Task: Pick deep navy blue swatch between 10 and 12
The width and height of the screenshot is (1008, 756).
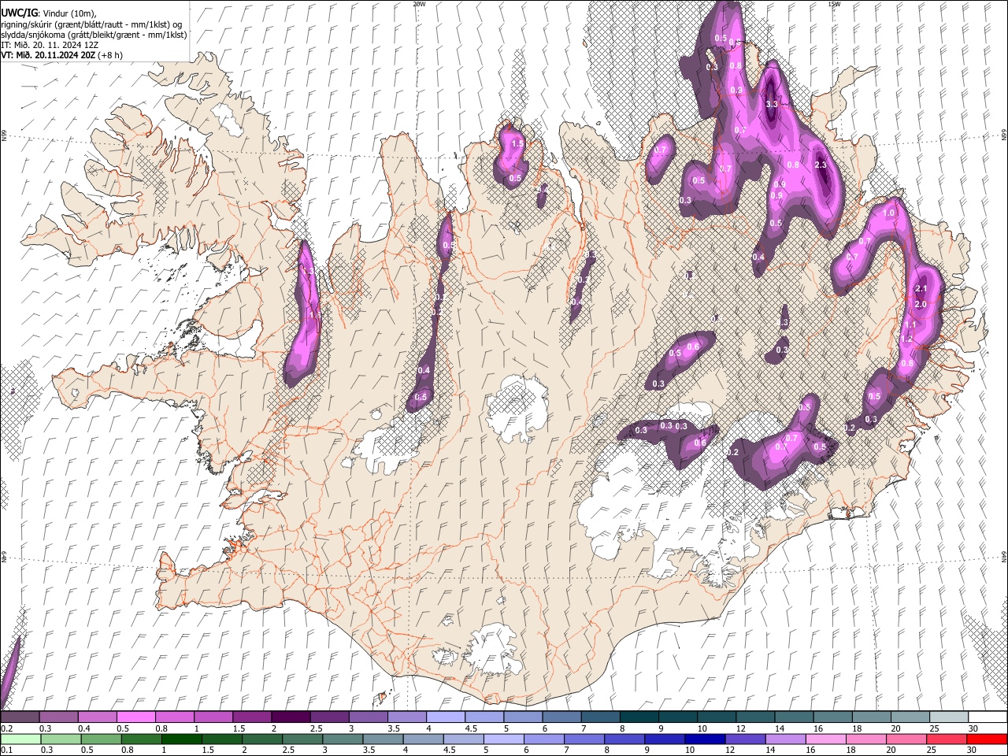Action: [704, 739]
